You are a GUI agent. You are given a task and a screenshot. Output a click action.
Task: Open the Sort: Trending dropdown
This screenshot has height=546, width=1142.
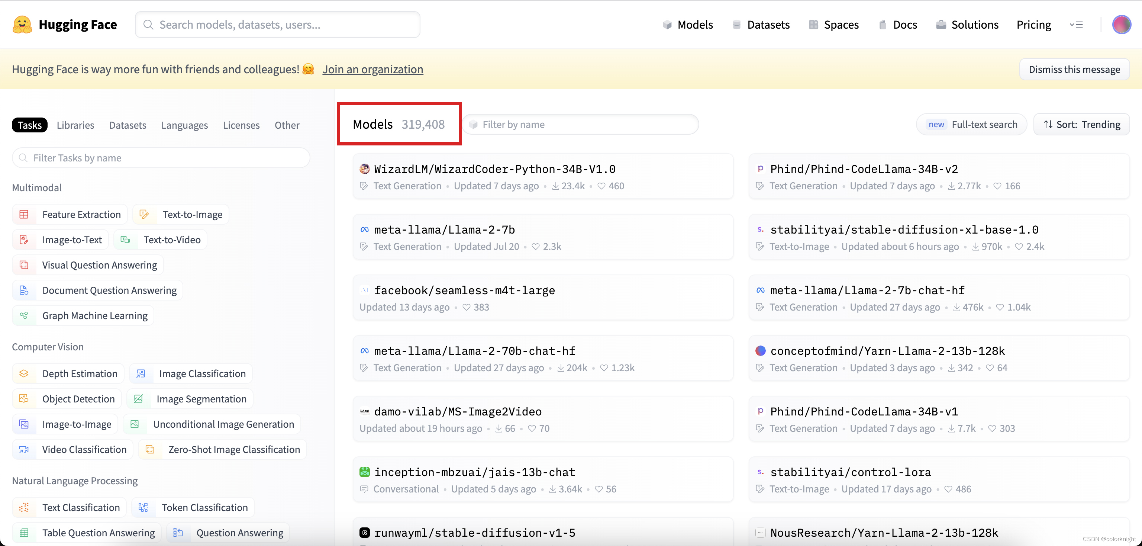click(1081, 125)
